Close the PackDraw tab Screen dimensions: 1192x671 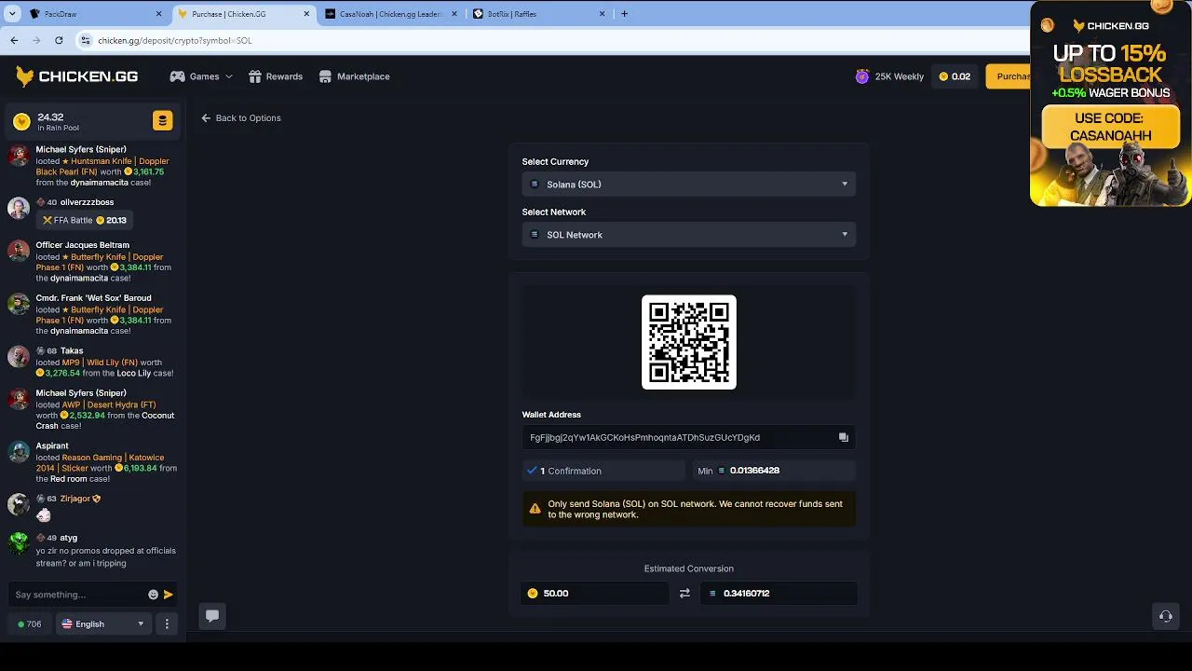(158, 14)
